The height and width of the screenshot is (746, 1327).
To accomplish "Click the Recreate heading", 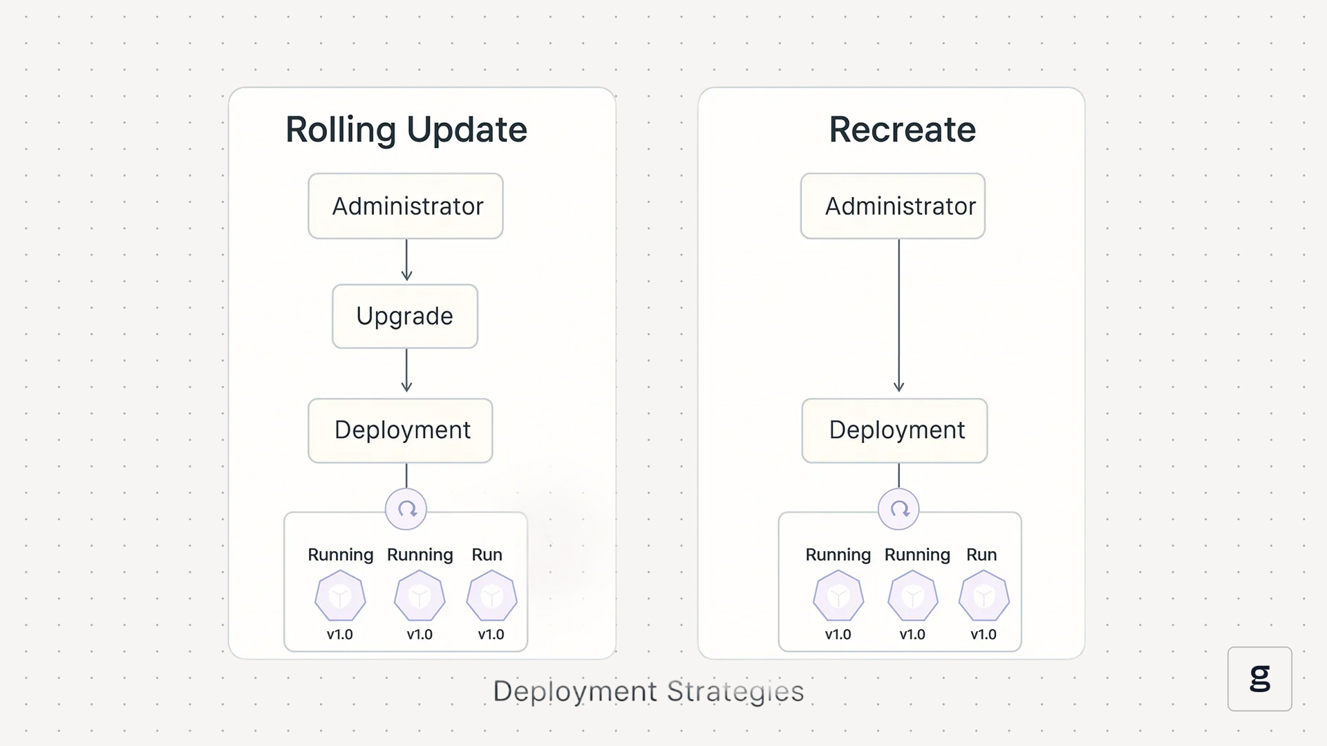I will (902, 130).
